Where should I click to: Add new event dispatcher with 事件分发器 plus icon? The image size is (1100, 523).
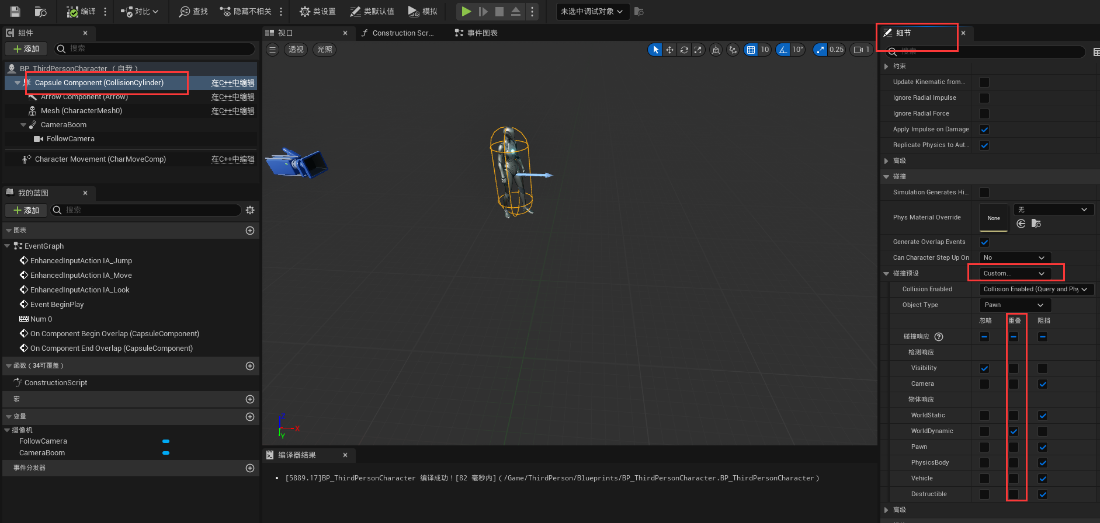pyautogui.click(x=250, y=468)
